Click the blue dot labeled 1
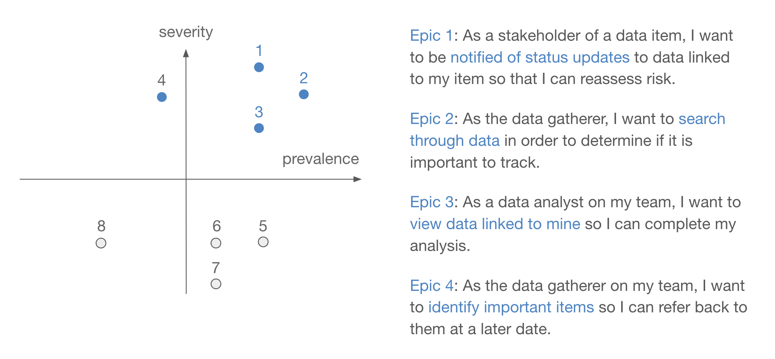This screenshot has height=359, width=775. point(259,67)
